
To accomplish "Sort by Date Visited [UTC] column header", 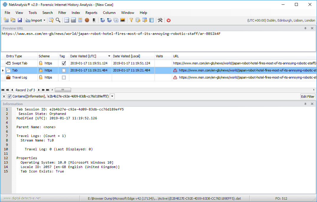I will 90,56.
